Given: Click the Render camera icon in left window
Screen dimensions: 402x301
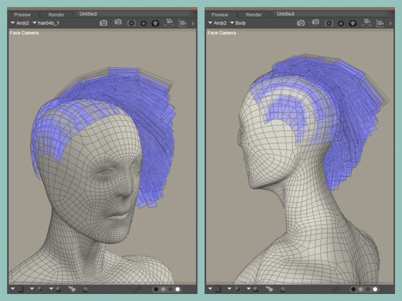Looking at the screenshot, I should (x=103, y=23).
